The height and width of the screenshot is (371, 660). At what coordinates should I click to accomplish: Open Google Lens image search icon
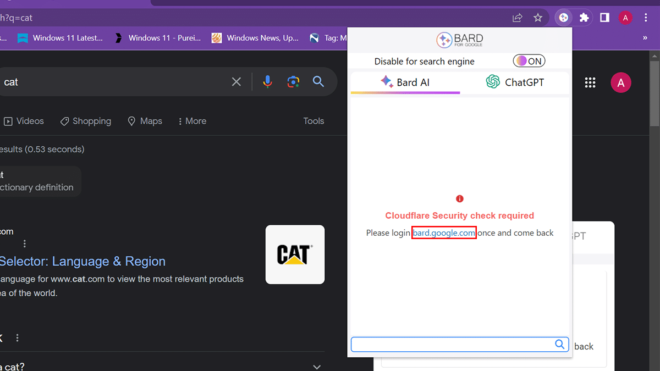click(293, 82)
